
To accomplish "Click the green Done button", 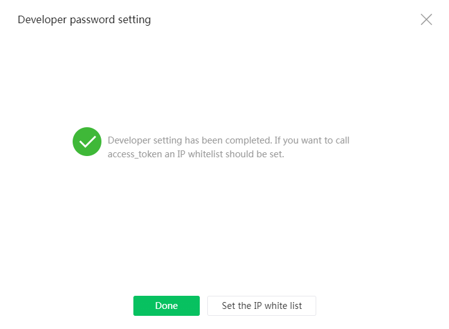I will [167, 306].
